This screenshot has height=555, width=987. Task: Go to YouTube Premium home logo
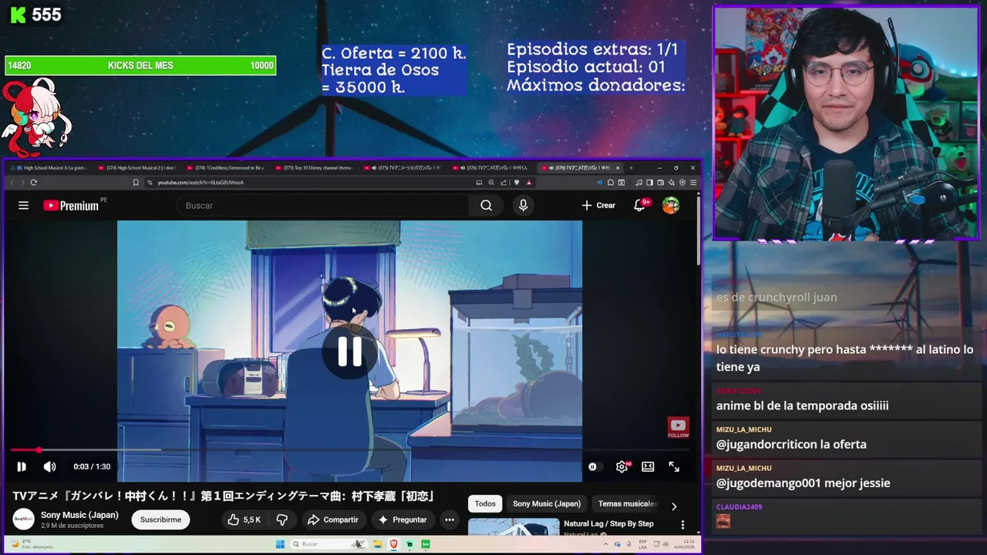[71, 206]
